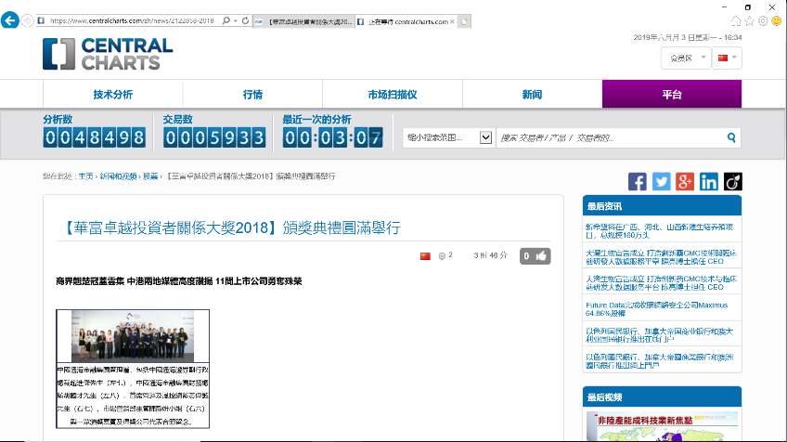Image resolution: width=787 pixels, height=442 pixels.
Task: Open the 新闻 menu
Action: [532, 95]
